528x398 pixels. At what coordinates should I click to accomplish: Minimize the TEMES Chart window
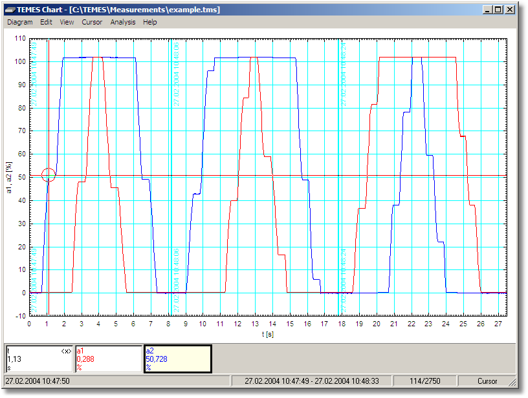487,10
